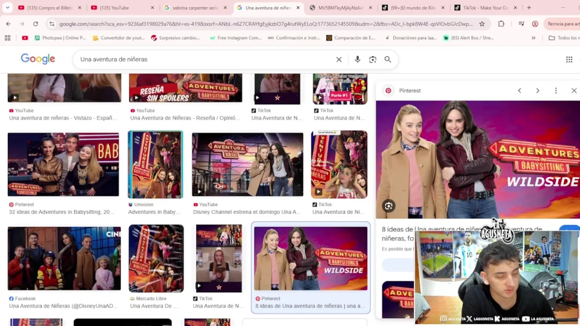Bookmark this page with star icon
The width and height of the screenshot is (580, 326).
[482, 24]
